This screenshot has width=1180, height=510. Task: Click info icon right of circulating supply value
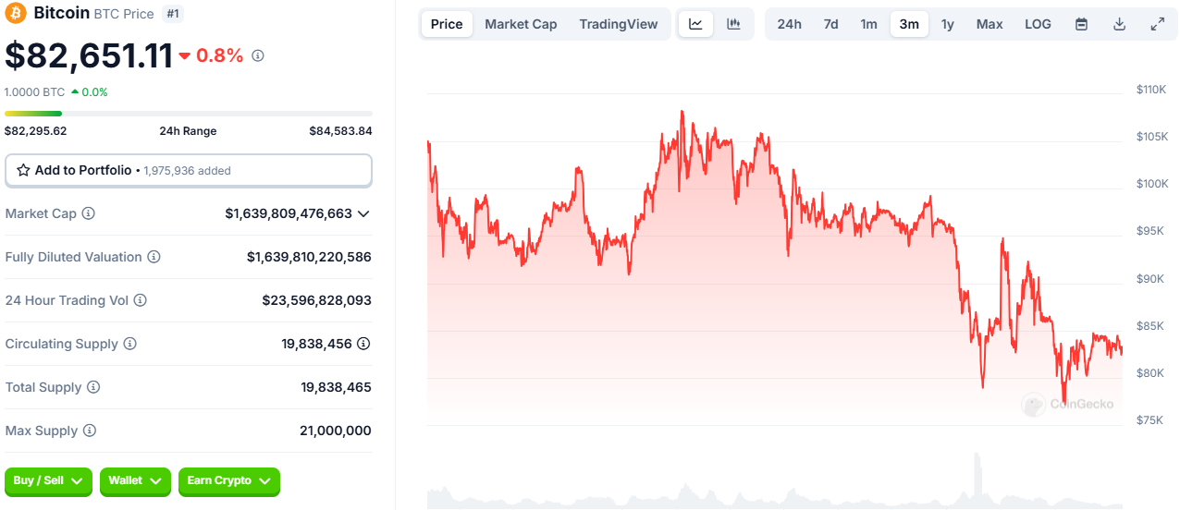[364, 344]
